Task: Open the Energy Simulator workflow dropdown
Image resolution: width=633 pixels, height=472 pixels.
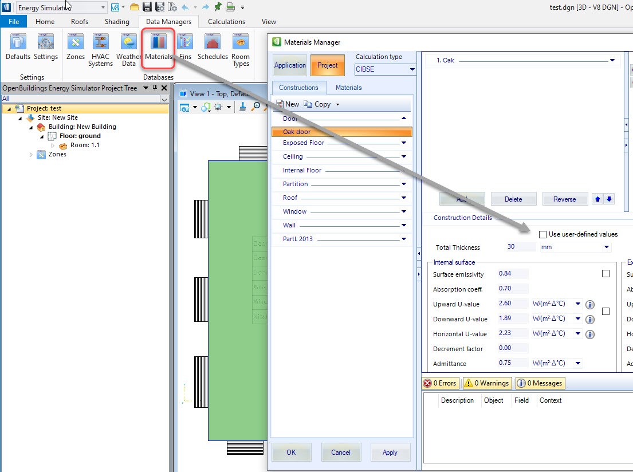Action: (x=103, y=7)
